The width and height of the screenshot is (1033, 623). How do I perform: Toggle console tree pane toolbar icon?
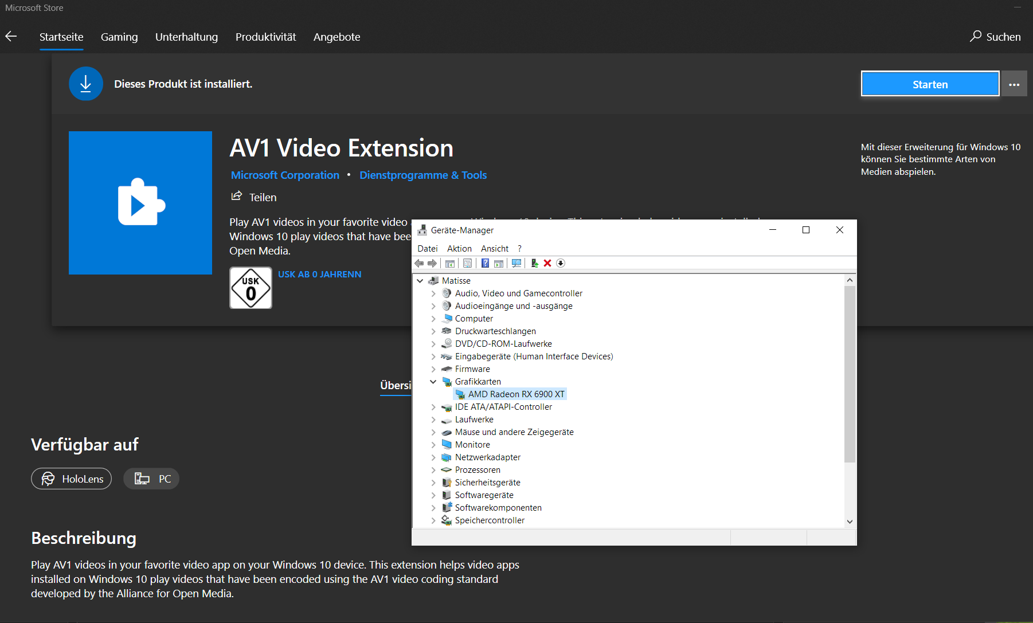tap(450, 263)
